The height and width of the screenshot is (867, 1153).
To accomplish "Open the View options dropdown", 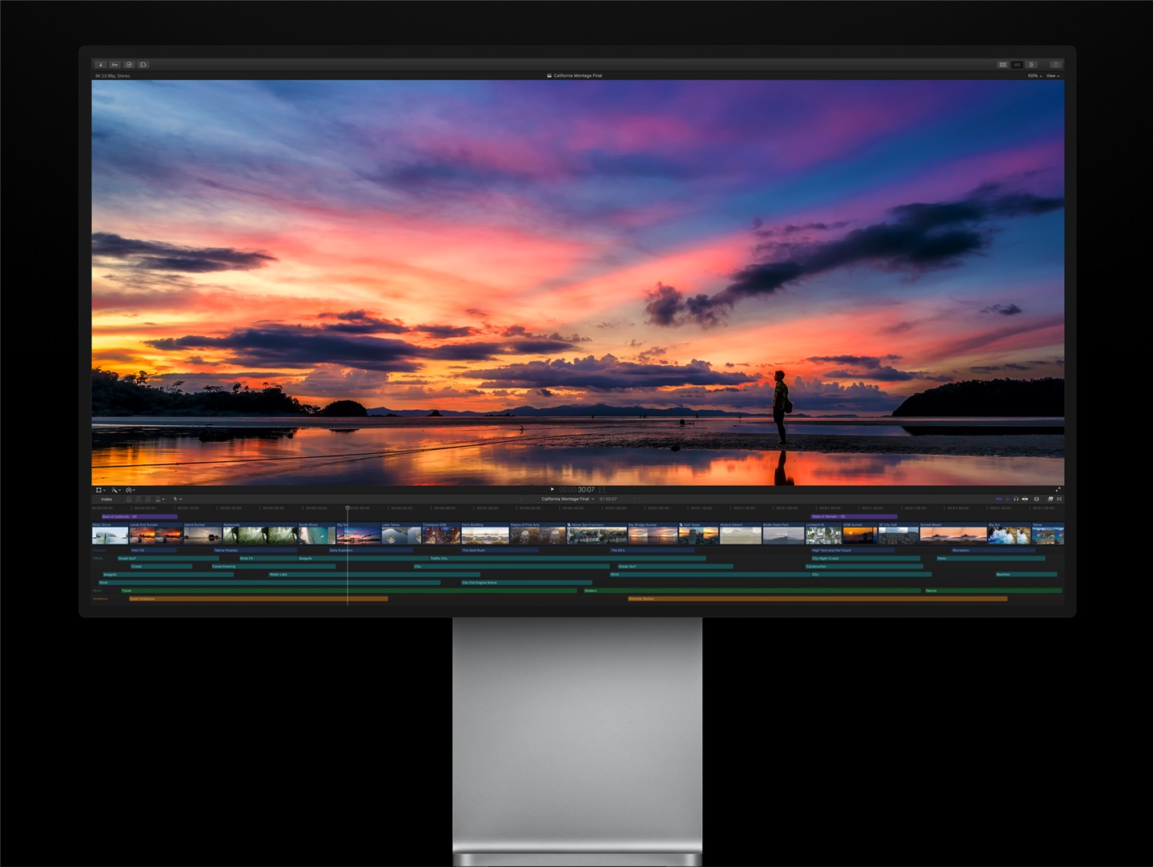I will point(1052,75).
